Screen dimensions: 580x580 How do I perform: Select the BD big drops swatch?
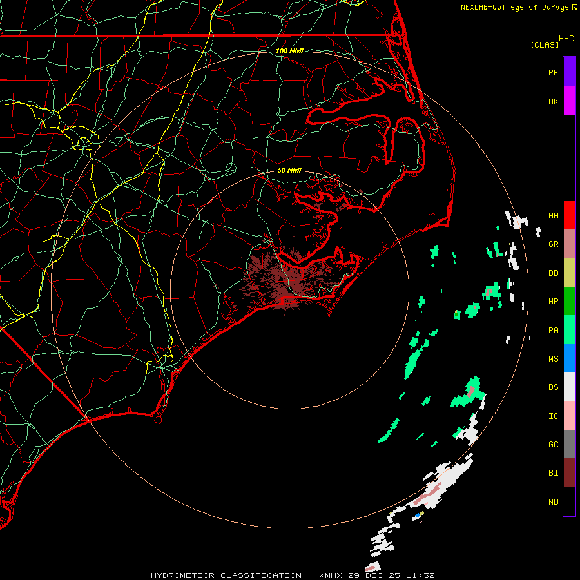569,273
